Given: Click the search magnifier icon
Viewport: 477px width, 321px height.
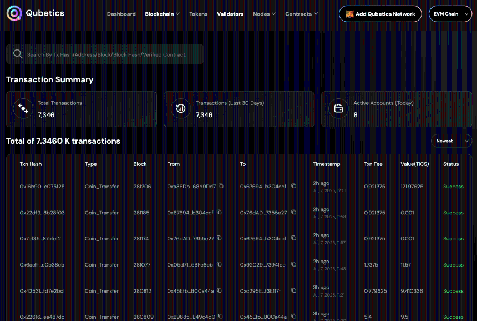Looking at the screenshot, I should pos(18,54).
